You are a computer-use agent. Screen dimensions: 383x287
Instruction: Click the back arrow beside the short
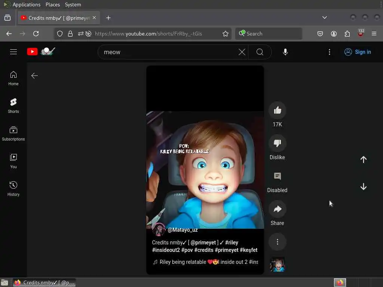tap(34, 75)
